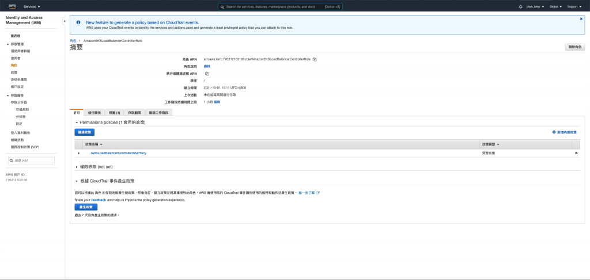Open 帳戶設定 in the sidebar
This screenshot has width=590, height=280.
(x=17, y=87)
